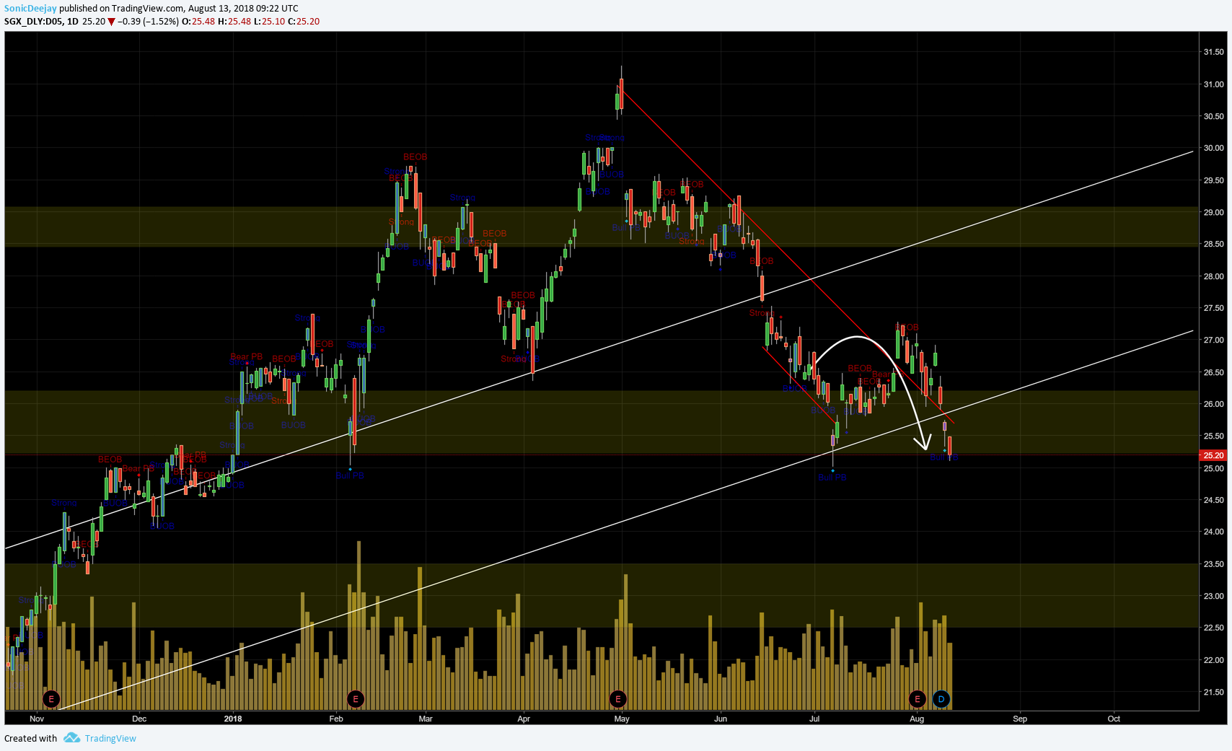Click the 27.00 price axis label

coord(1213,340)
